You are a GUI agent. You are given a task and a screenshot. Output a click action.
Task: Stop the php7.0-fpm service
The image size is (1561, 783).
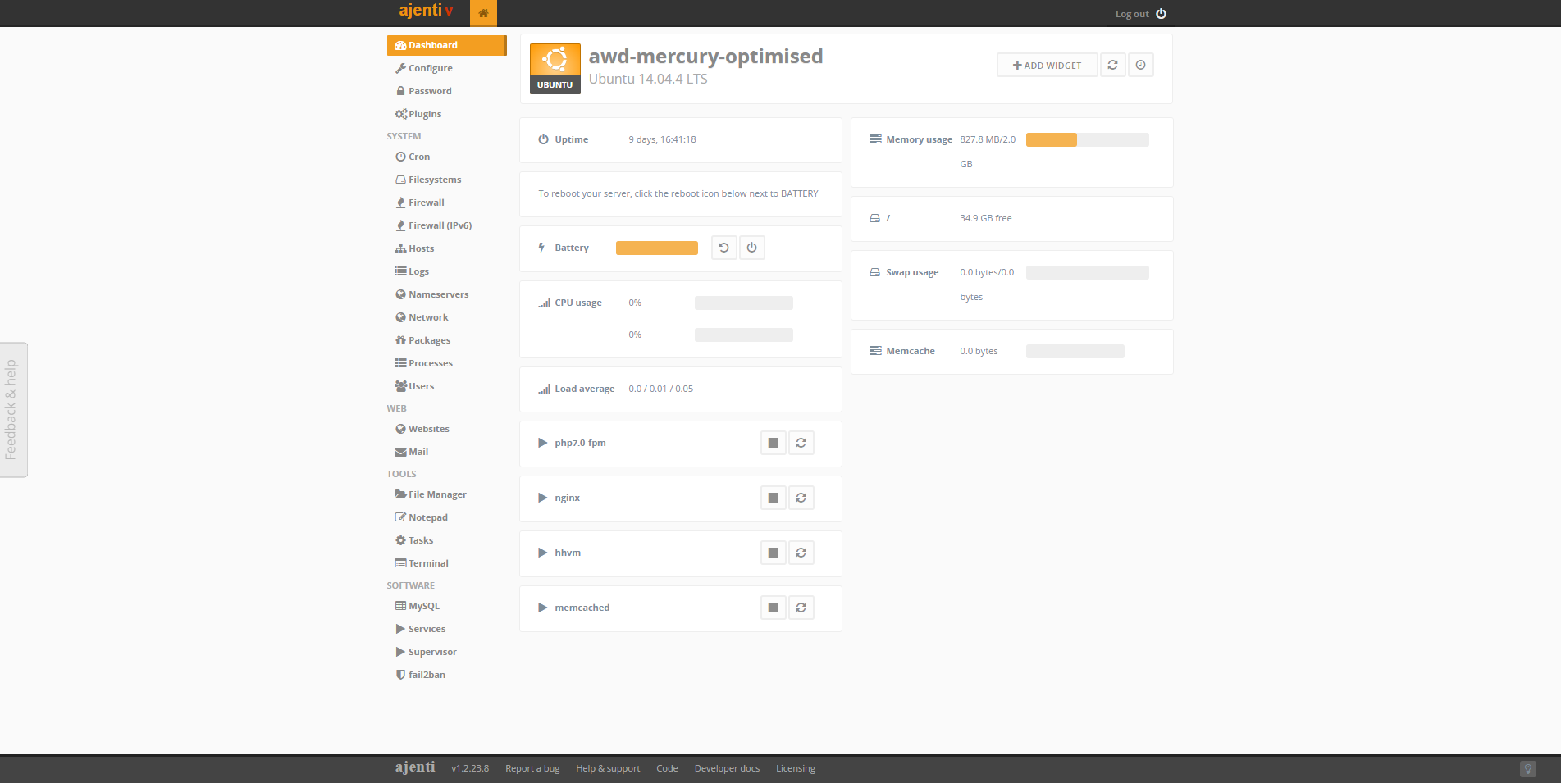(773, 443)
